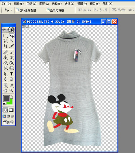The width and height of the screenshot is (135, 153).
Task: Choose Standard screen mode
Action: tap(5, 116)
